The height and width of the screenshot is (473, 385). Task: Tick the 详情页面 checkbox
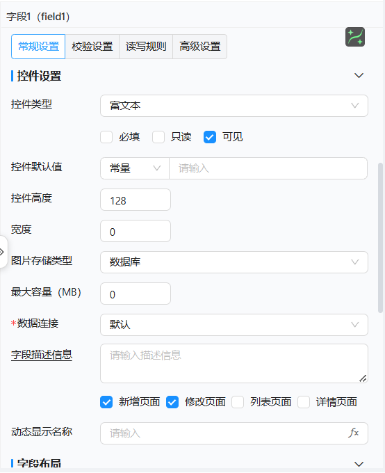click(x=304, y=402)
